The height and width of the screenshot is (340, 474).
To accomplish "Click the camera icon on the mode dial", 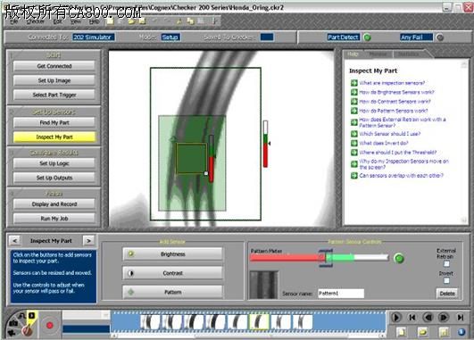I will [x=13, y=323].
